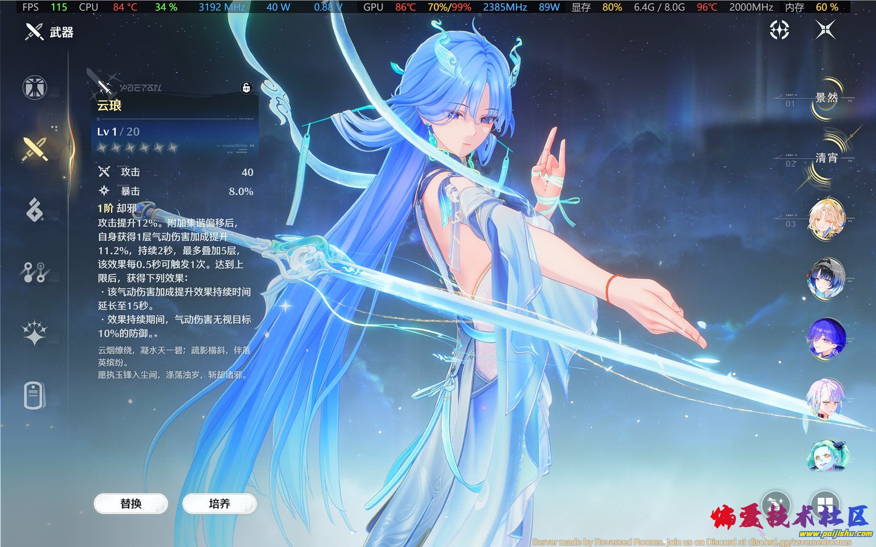Select the black-haired character portrait
Image resolution: width=876 pixels, height=547 pixels.
click(827, 279)
